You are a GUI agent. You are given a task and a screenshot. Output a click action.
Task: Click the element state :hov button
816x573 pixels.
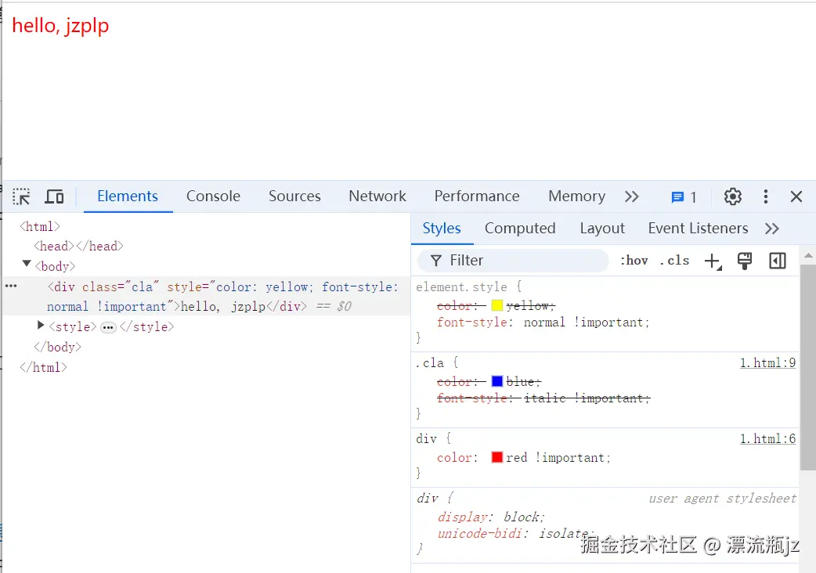click(x=634, y=260)
